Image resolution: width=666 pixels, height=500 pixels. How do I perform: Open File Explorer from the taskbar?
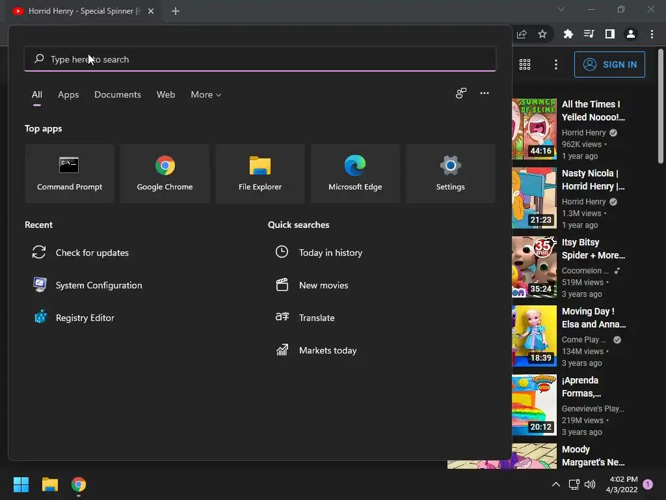(x=49, y=484)
